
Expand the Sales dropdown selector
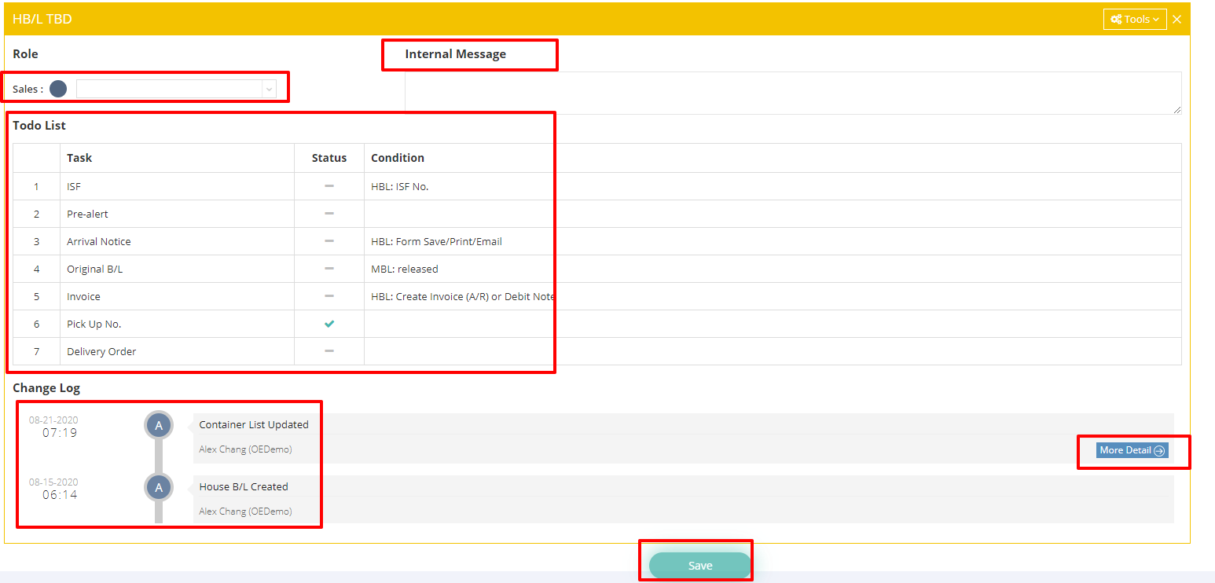click(270, 88)
